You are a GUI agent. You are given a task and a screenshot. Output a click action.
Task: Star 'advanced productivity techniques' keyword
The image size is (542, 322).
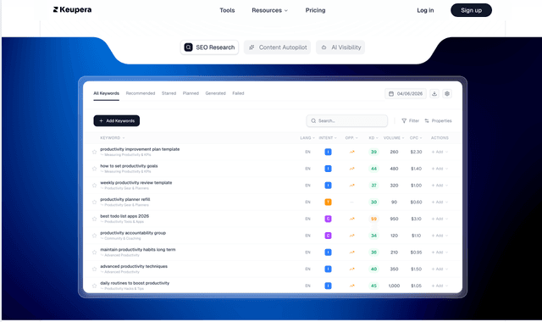pyautogui.click(x=94, y=269)
